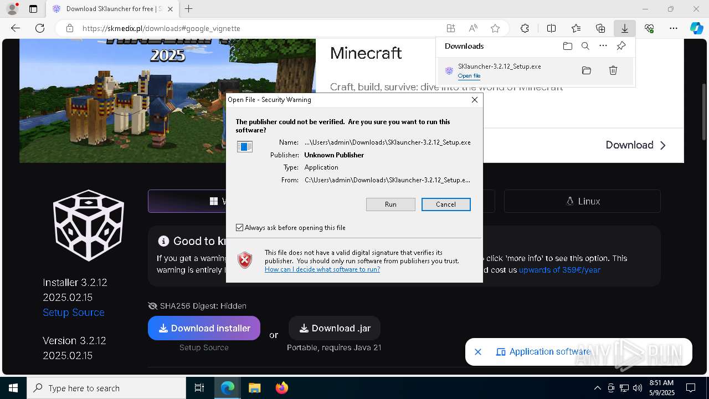Click SKlauncher-3.2.12_Setup.exe in Downloads list

coord(500,66)
